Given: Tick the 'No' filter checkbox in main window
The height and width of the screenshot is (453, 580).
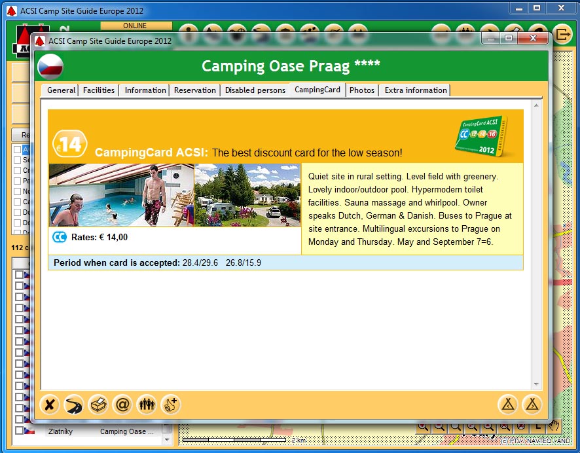Looking at the screenshot, I should (x=18, y=191).
